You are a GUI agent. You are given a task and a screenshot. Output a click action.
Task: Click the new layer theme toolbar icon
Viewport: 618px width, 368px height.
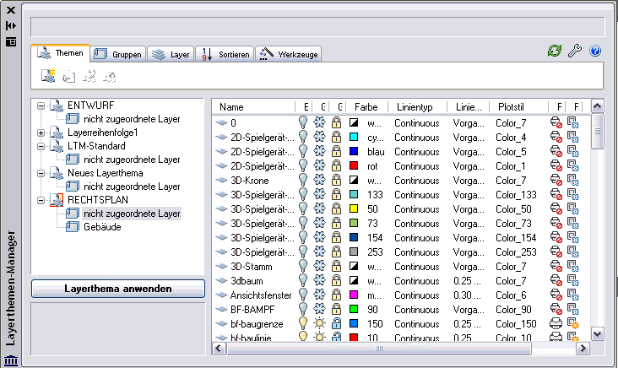click(48, 76)
